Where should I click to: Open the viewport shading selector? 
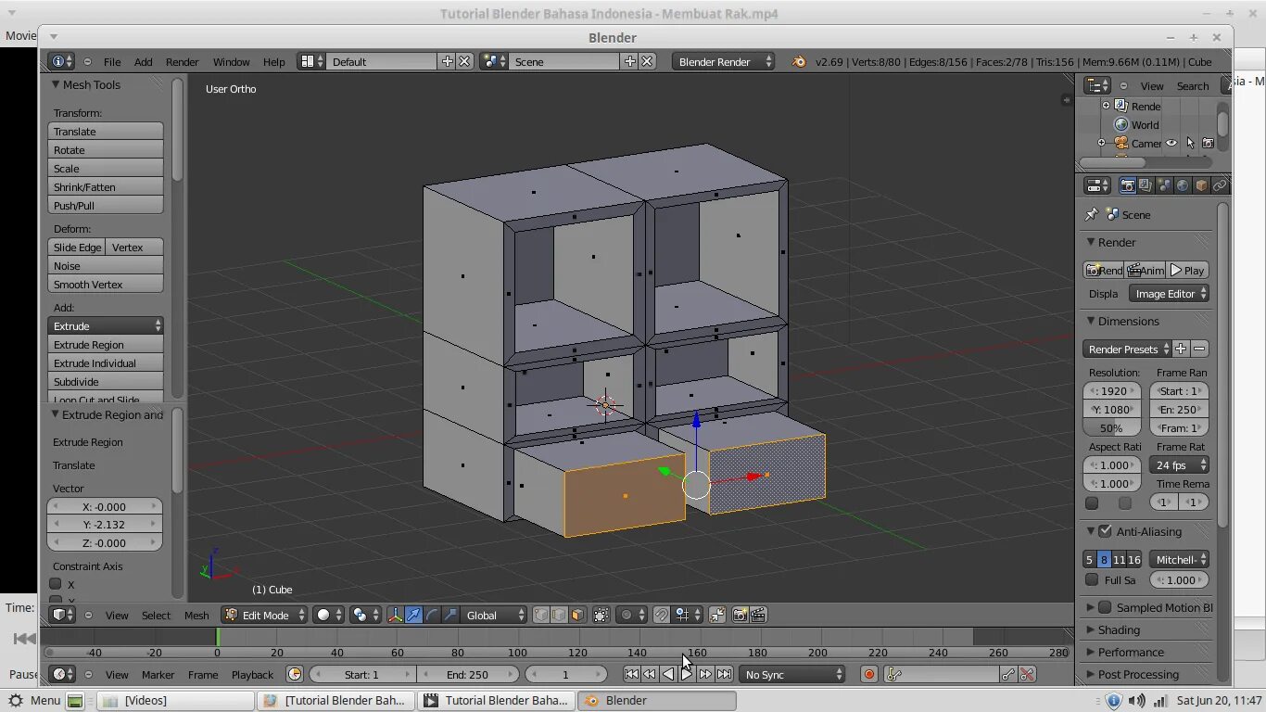pyautogui.click(x=330, y=615)
